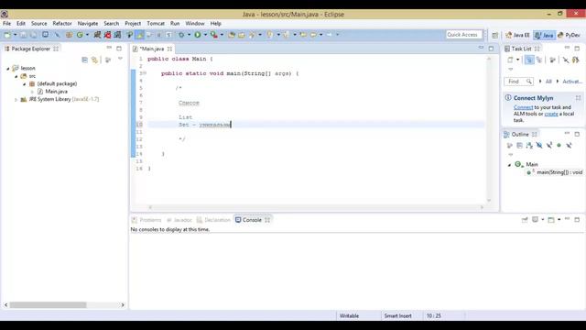The width and height of the screenshot is (586, 330).
Task: Click Collapse All icon in Outline toolbar
Action: point(519,145)
